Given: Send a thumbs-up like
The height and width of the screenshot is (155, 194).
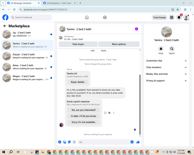Looking at the screenshot, I should [x=138, y=142].
